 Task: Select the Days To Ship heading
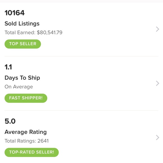pyautogui.click(x=22, y=78)
